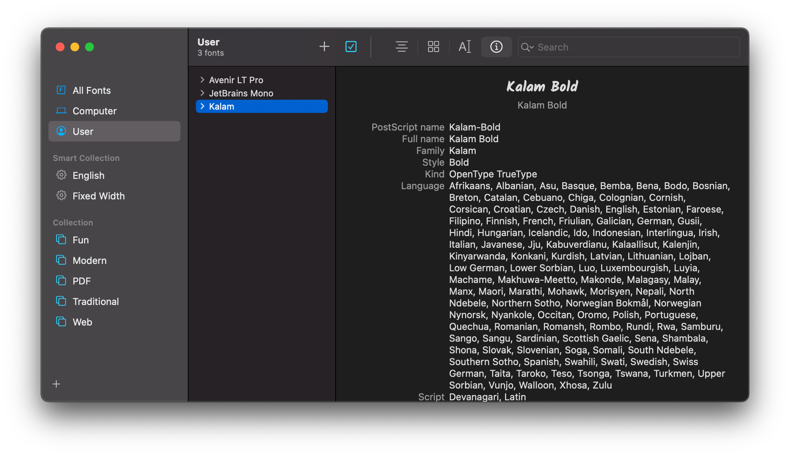Expand Avenir LT Pro to show styles

[x=203, y=80]
